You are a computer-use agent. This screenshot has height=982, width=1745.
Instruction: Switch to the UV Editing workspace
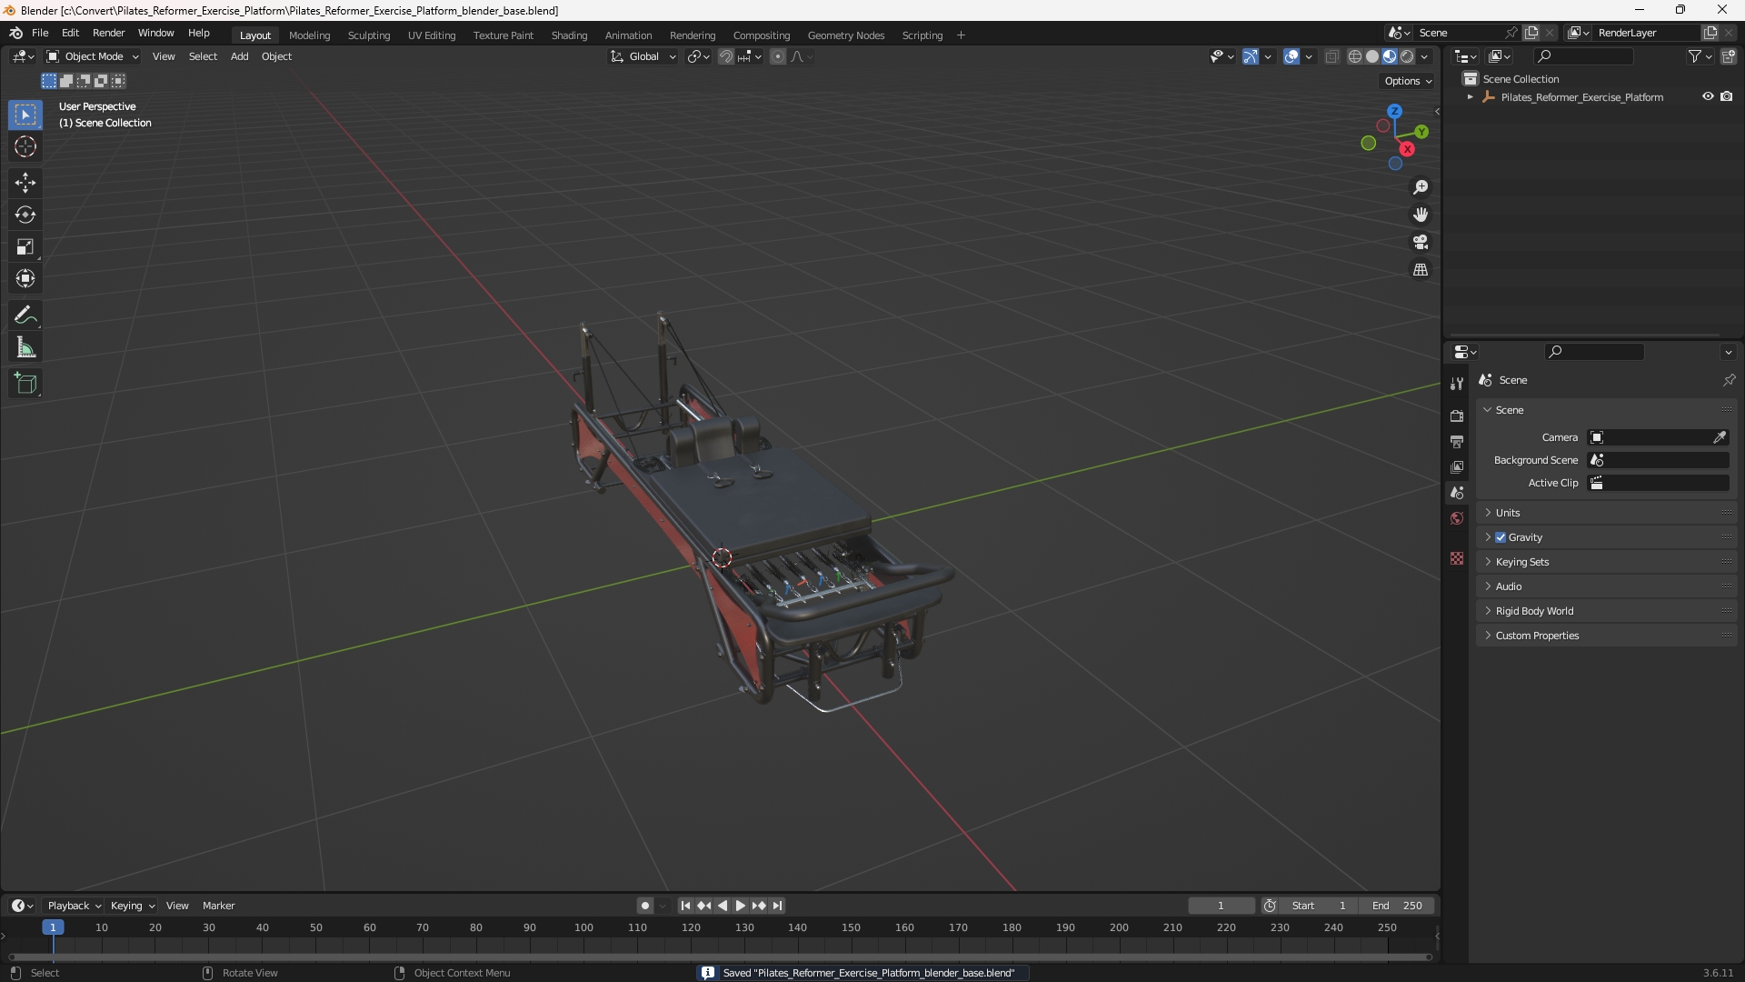(x=432, y=35)
